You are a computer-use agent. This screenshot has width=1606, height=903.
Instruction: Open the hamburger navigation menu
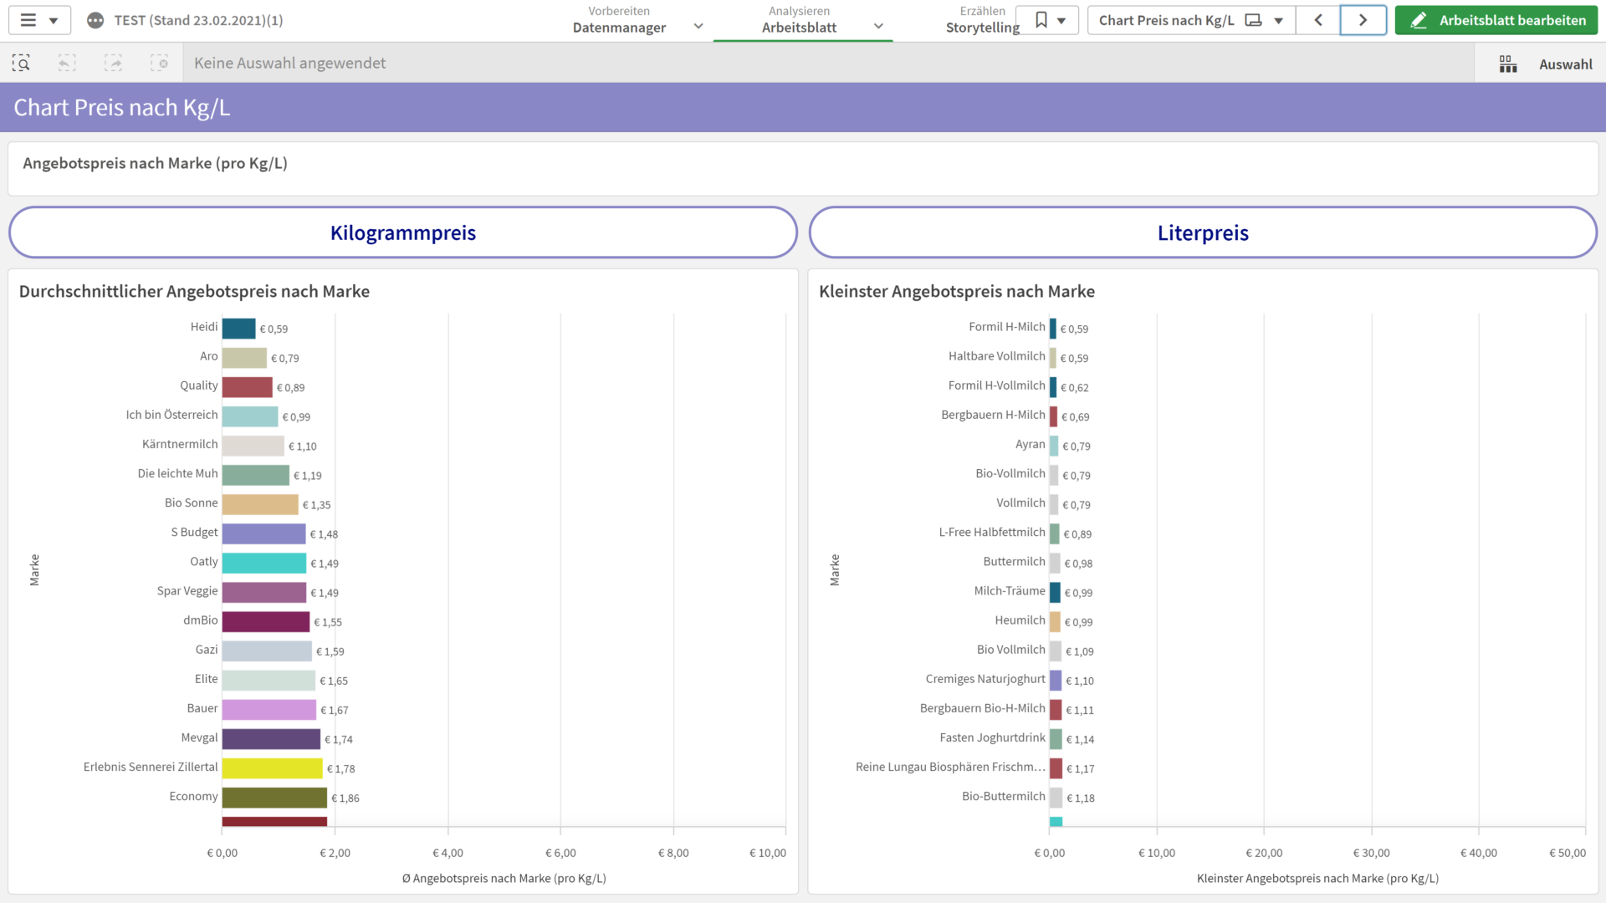[28, 20]
